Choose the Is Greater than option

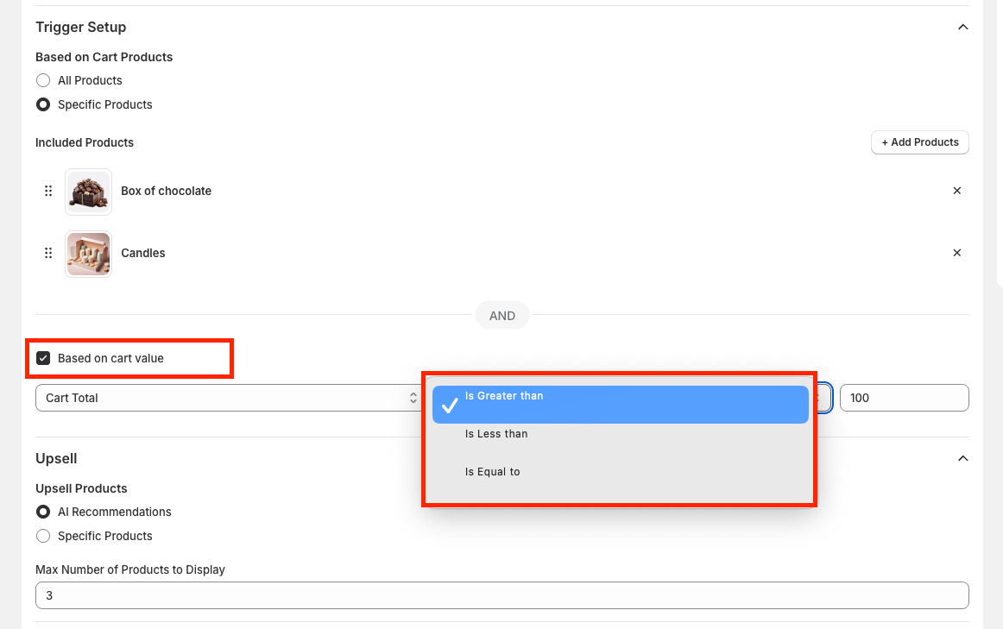pos(504,397)
